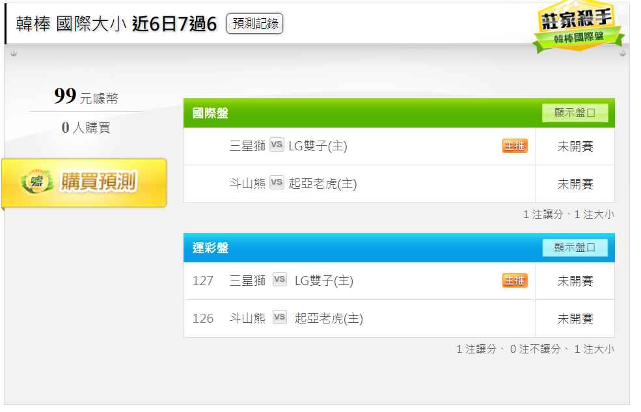641x412 pixels.
Task: Click 未開賽 status for 三星獅 game in 國際盤
Action: point(575,146)
